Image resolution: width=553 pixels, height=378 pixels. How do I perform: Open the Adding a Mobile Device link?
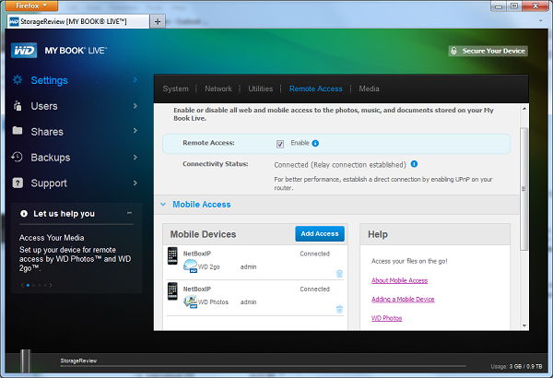(x=403, y=300)
